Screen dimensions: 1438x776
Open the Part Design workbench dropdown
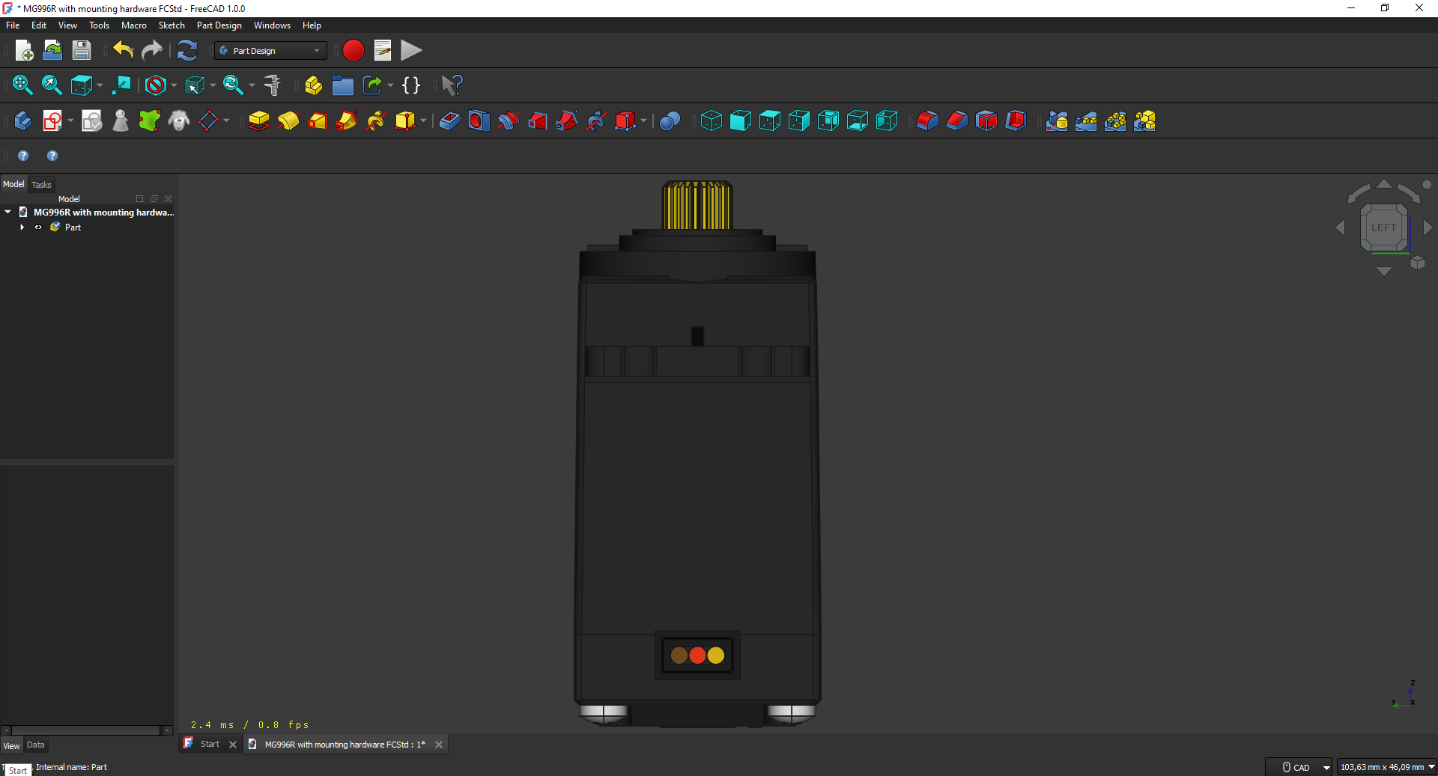pos(270,51)
